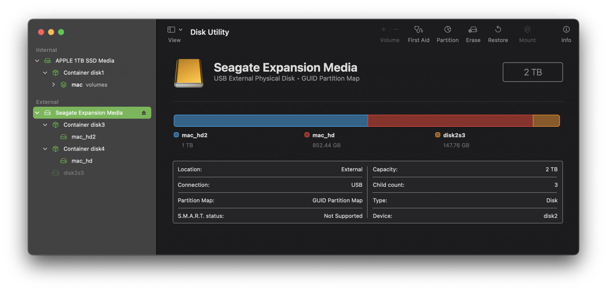Expand the mac volumes group
This screenshot has height=292, width=607.
pyautogui.click(x=53, y=85)
